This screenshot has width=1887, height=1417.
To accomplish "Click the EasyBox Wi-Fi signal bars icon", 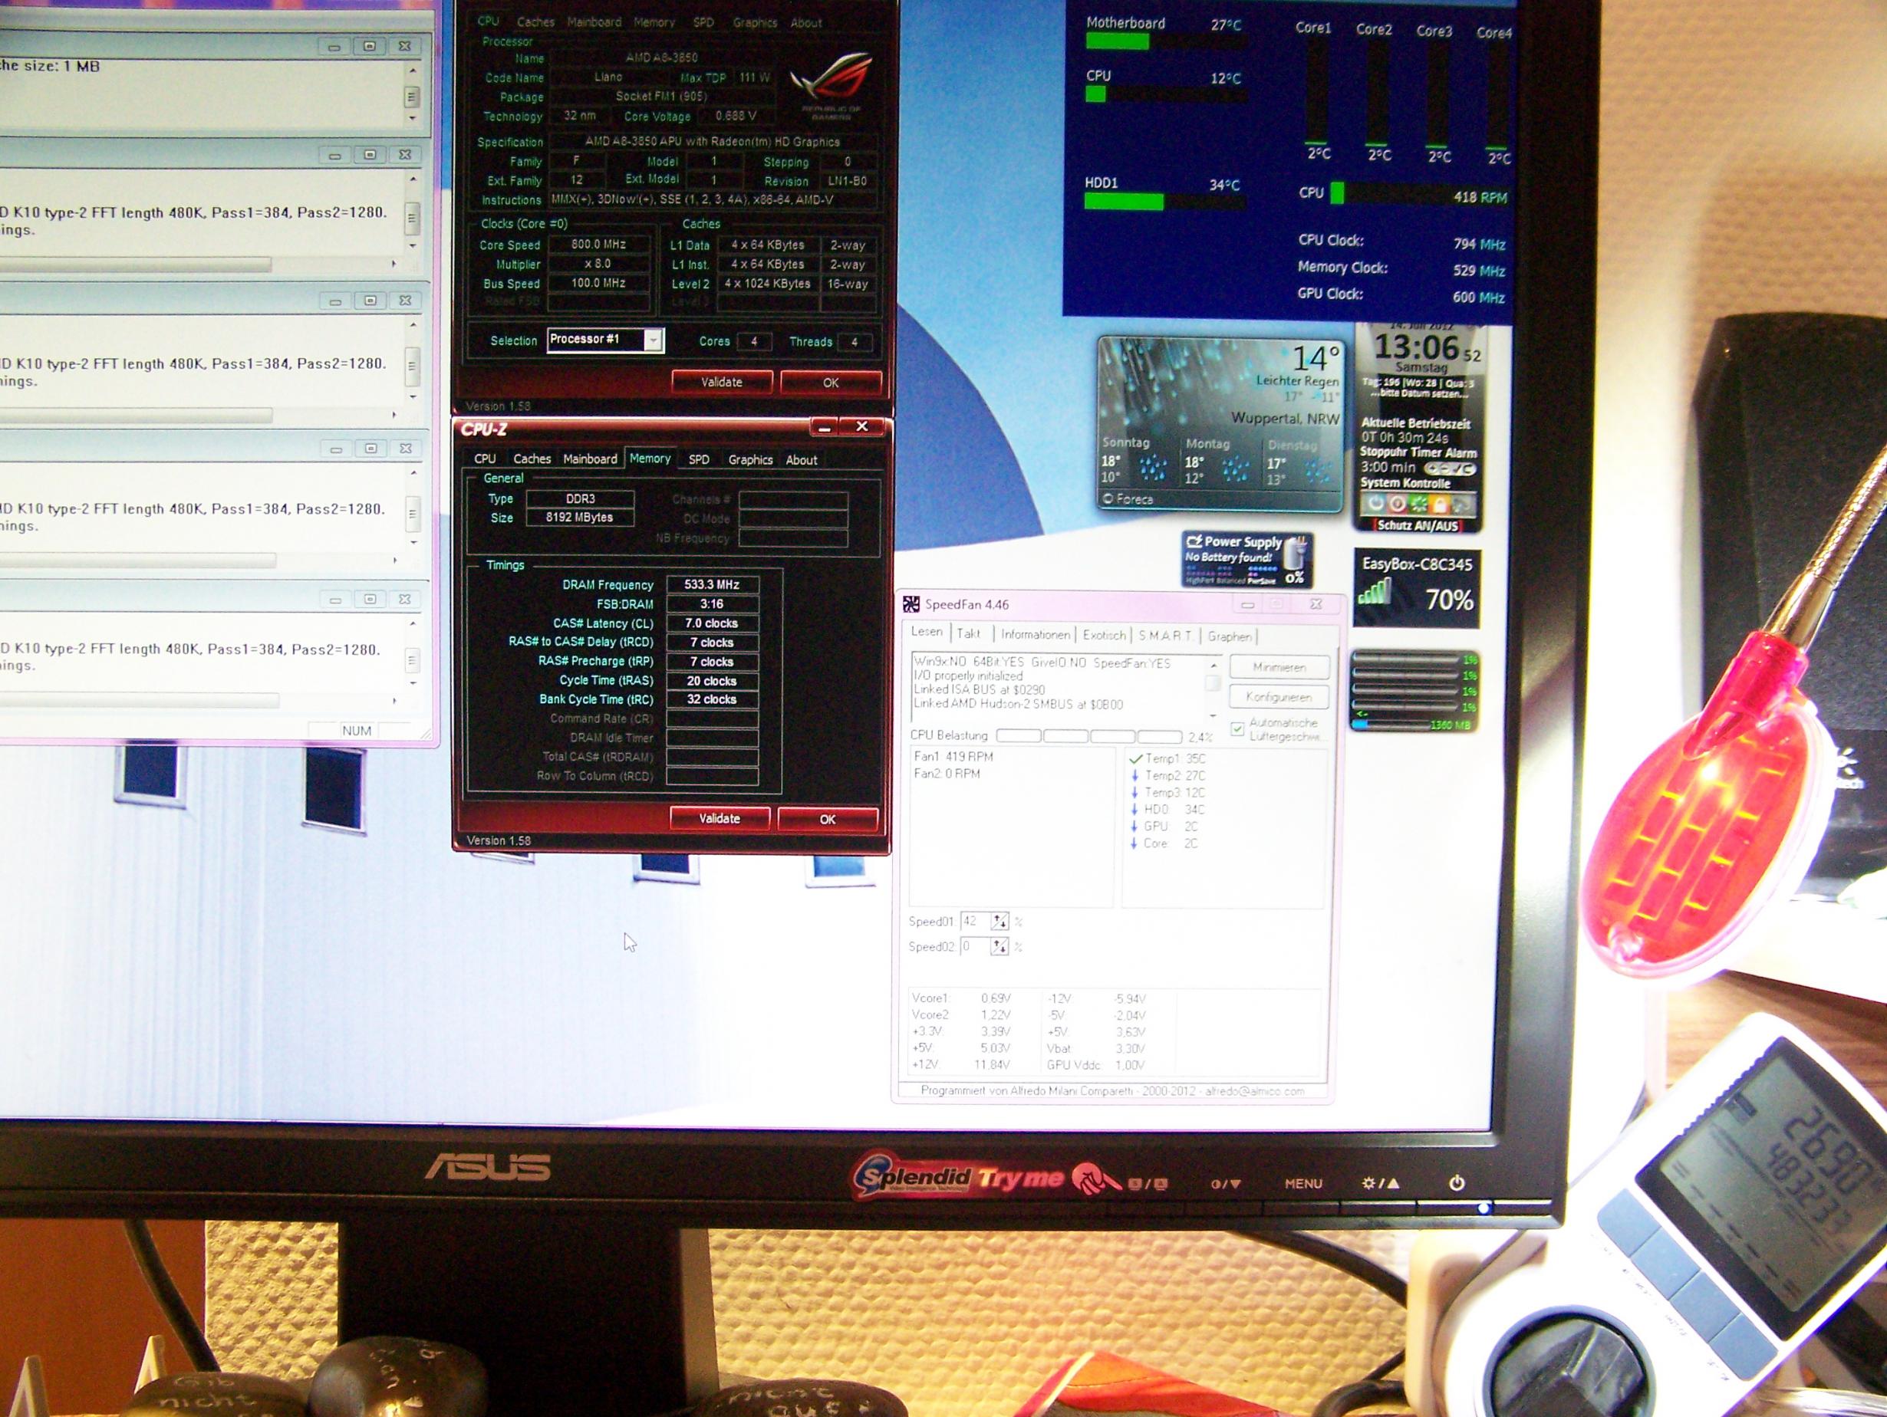I will pos(1375,591).
